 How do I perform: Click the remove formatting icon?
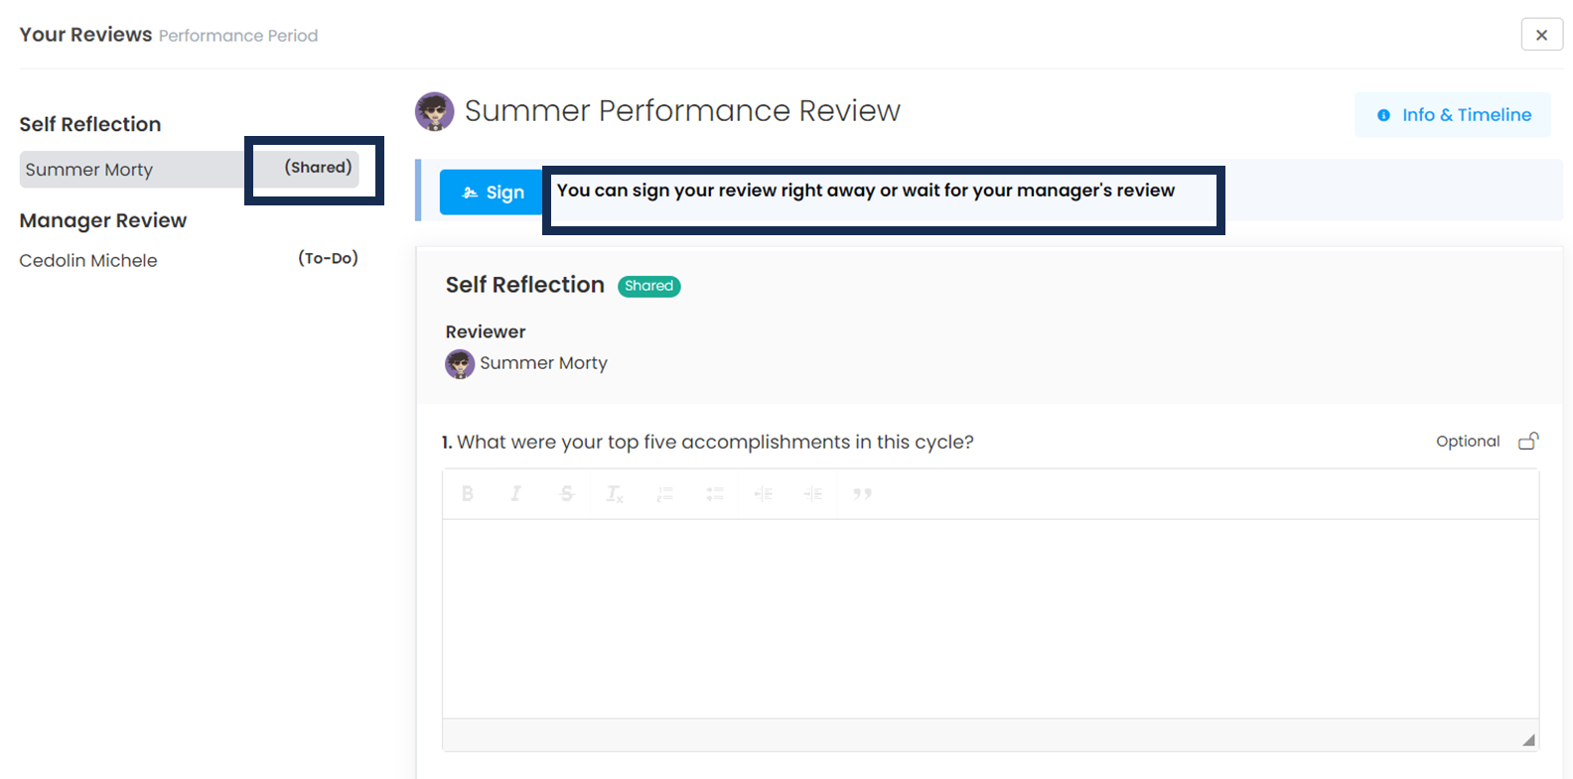click(x=615, y=493)
